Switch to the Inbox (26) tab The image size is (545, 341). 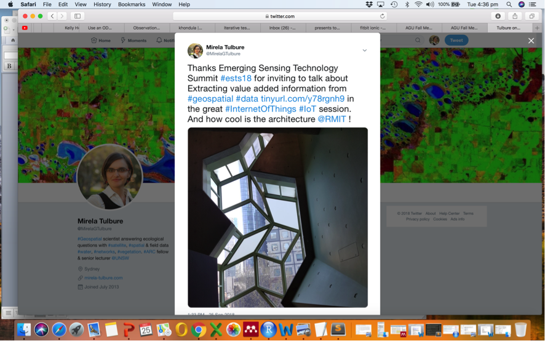[x=283, y=28]
